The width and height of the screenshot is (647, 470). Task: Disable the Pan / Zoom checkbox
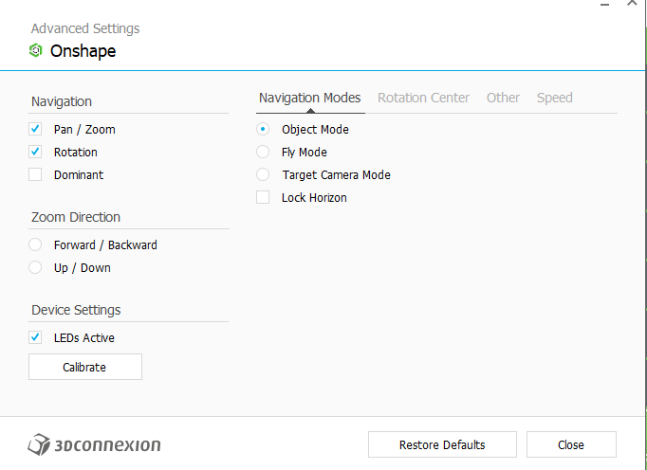point(35,129)
